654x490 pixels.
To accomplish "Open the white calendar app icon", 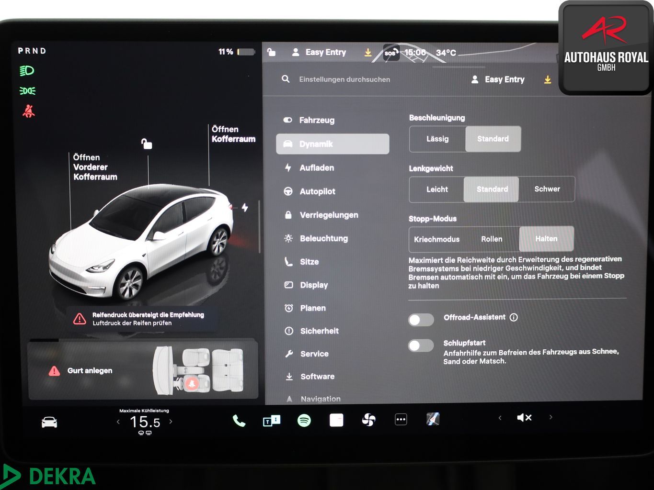I will point(336,420).
